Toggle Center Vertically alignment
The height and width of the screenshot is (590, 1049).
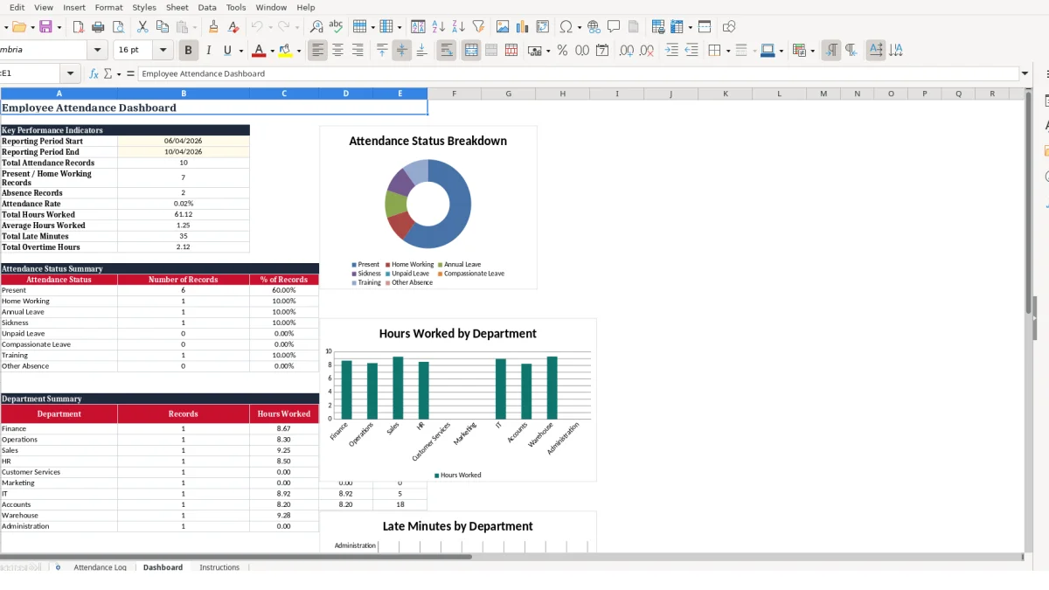click(x=402, y=51)
